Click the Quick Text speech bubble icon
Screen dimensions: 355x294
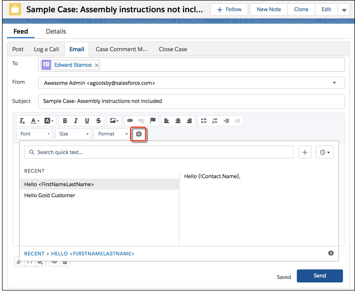click(x=139, y=134)
